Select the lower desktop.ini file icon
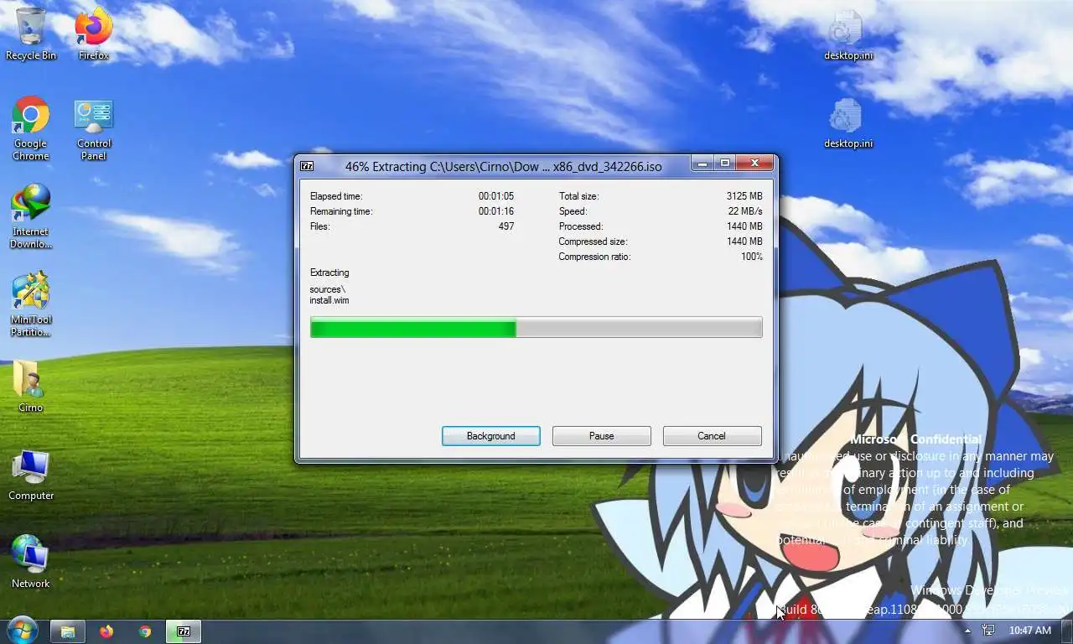The image size is (1073, 644). [848, 123]
